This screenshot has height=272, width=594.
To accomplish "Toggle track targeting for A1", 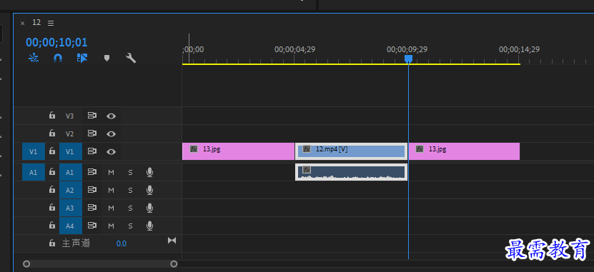I will 70,172.
